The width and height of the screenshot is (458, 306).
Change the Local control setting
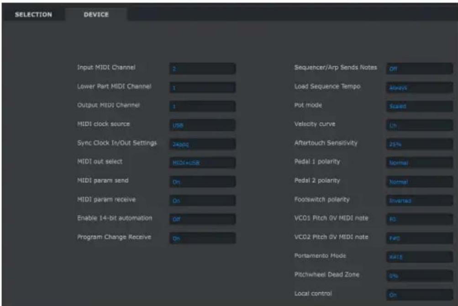point(420,295)
